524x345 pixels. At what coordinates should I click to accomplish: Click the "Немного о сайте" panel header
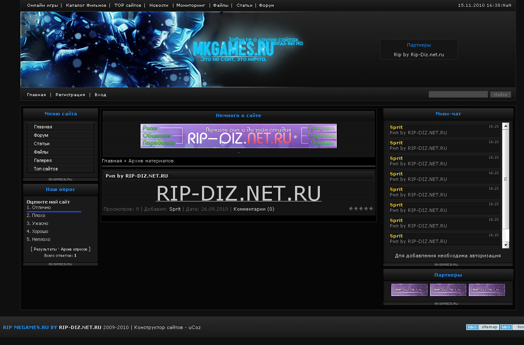(239, 115)
